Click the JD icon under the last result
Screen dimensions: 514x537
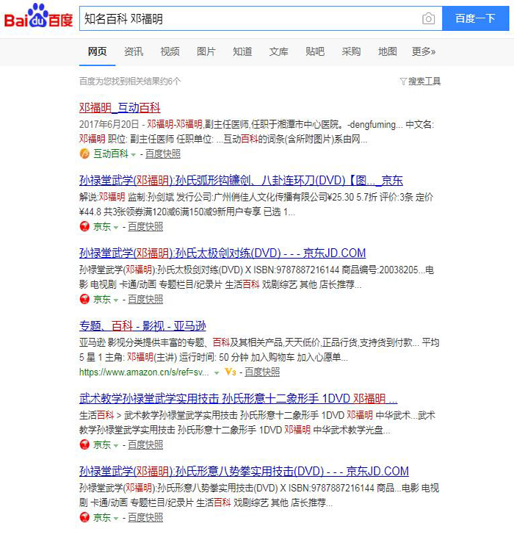click(84, 517)
